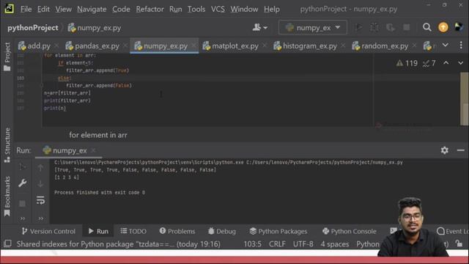Open the TODO tool window
The width and height of the screenshot is (469, 264).
pyautogui.click(x=133, y=231)
